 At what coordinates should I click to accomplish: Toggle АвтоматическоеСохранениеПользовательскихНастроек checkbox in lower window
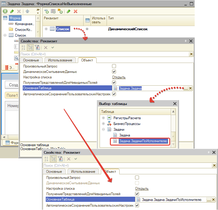point(137,205)
